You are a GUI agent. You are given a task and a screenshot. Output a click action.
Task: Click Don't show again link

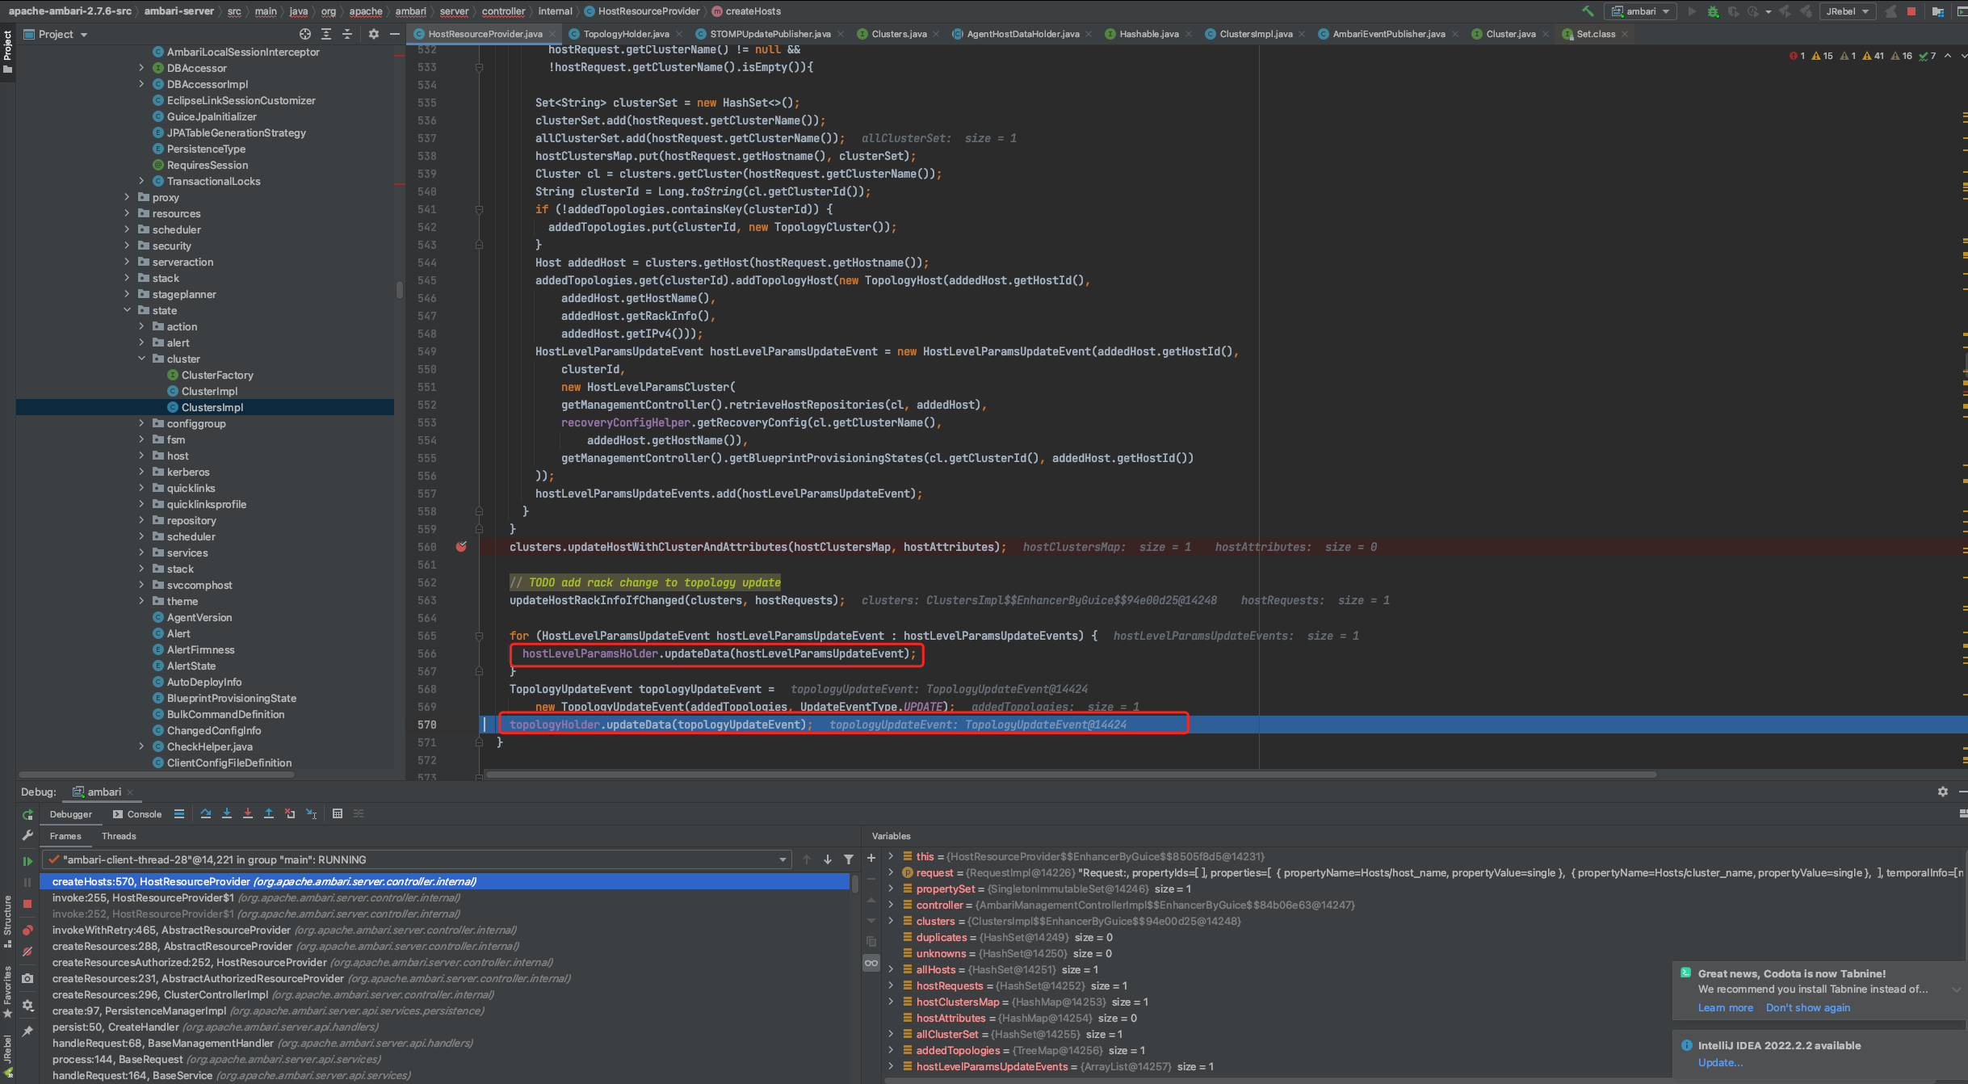point(1807,1007)
